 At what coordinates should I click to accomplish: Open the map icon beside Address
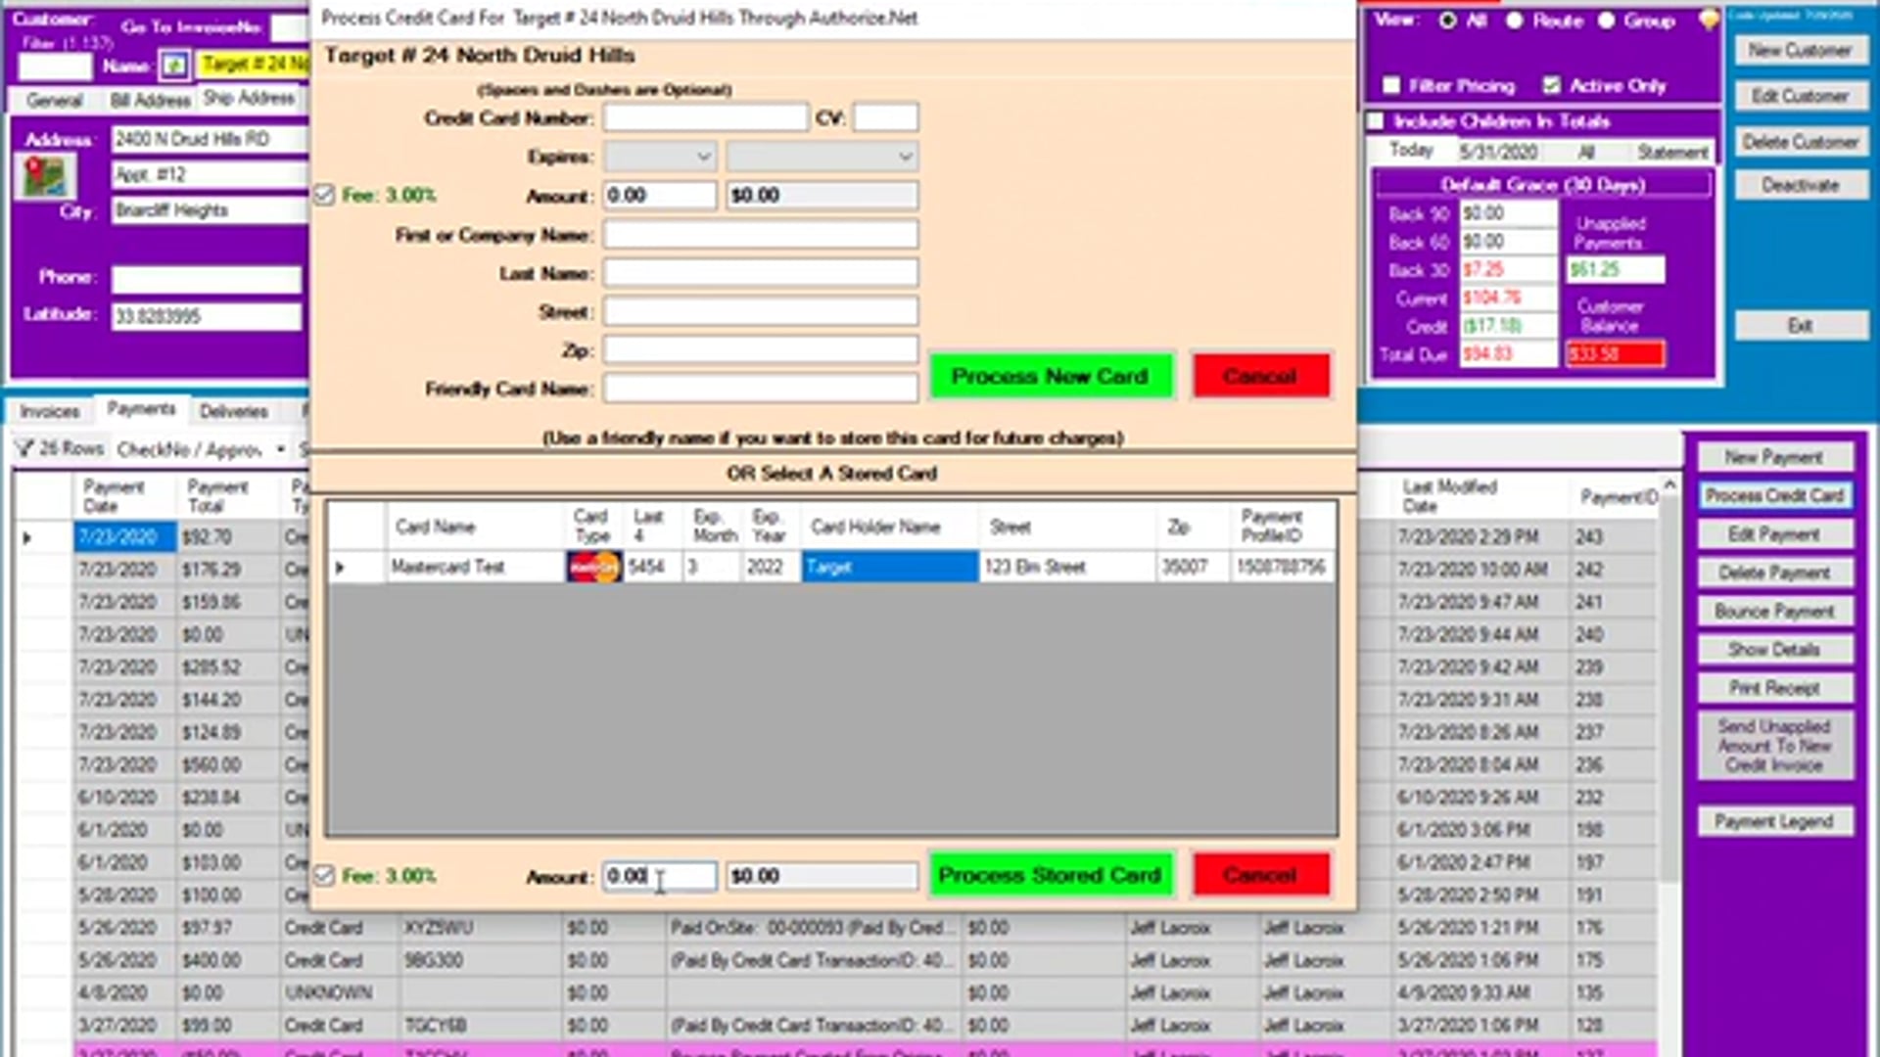tap(45, 177)
